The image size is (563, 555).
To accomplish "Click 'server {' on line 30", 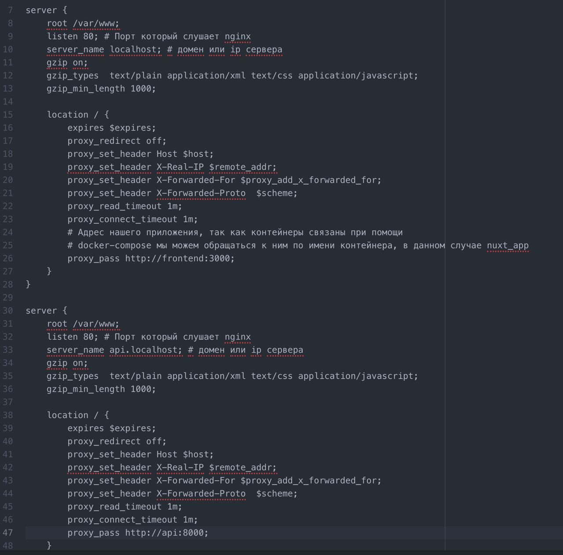I will [x=46, y=310].
